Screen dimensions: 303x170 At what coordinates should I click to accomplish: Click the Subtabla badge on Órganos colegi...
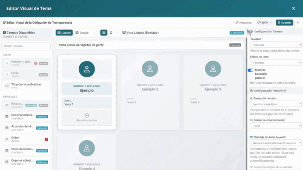pyautogui.click(x=42, y=162)
